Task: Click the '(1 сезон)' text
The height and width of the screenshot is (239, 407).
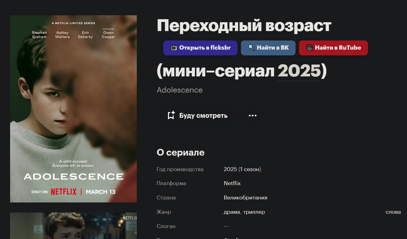Action: 250,169
